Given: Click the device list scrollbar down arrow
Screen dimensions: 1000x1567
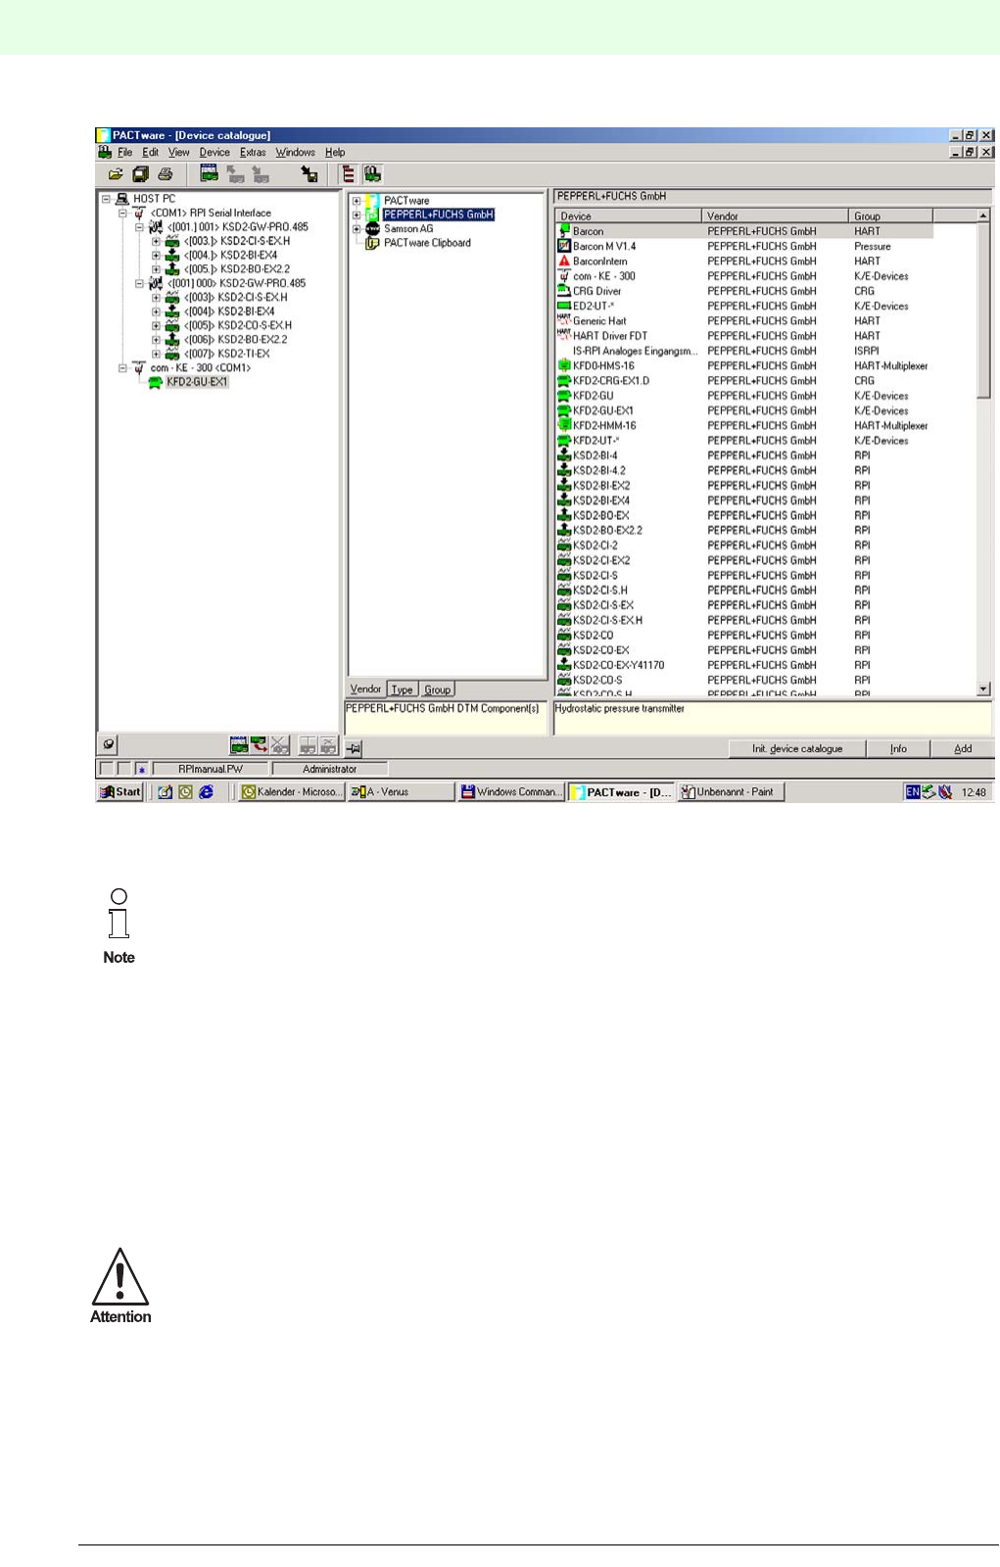Looking at the screenshot, I should point(983,689).
